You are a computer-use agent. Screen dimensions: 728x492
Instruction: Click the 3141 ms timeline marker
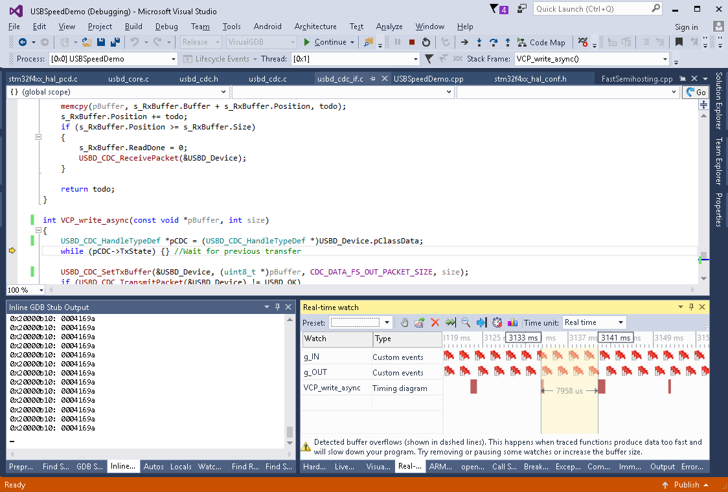point(616,337)
